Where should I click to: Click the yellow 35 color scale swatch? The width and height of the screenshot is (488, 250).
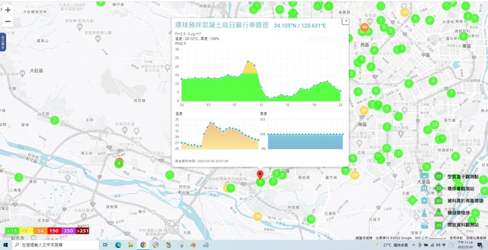click(x=26, y=231)
